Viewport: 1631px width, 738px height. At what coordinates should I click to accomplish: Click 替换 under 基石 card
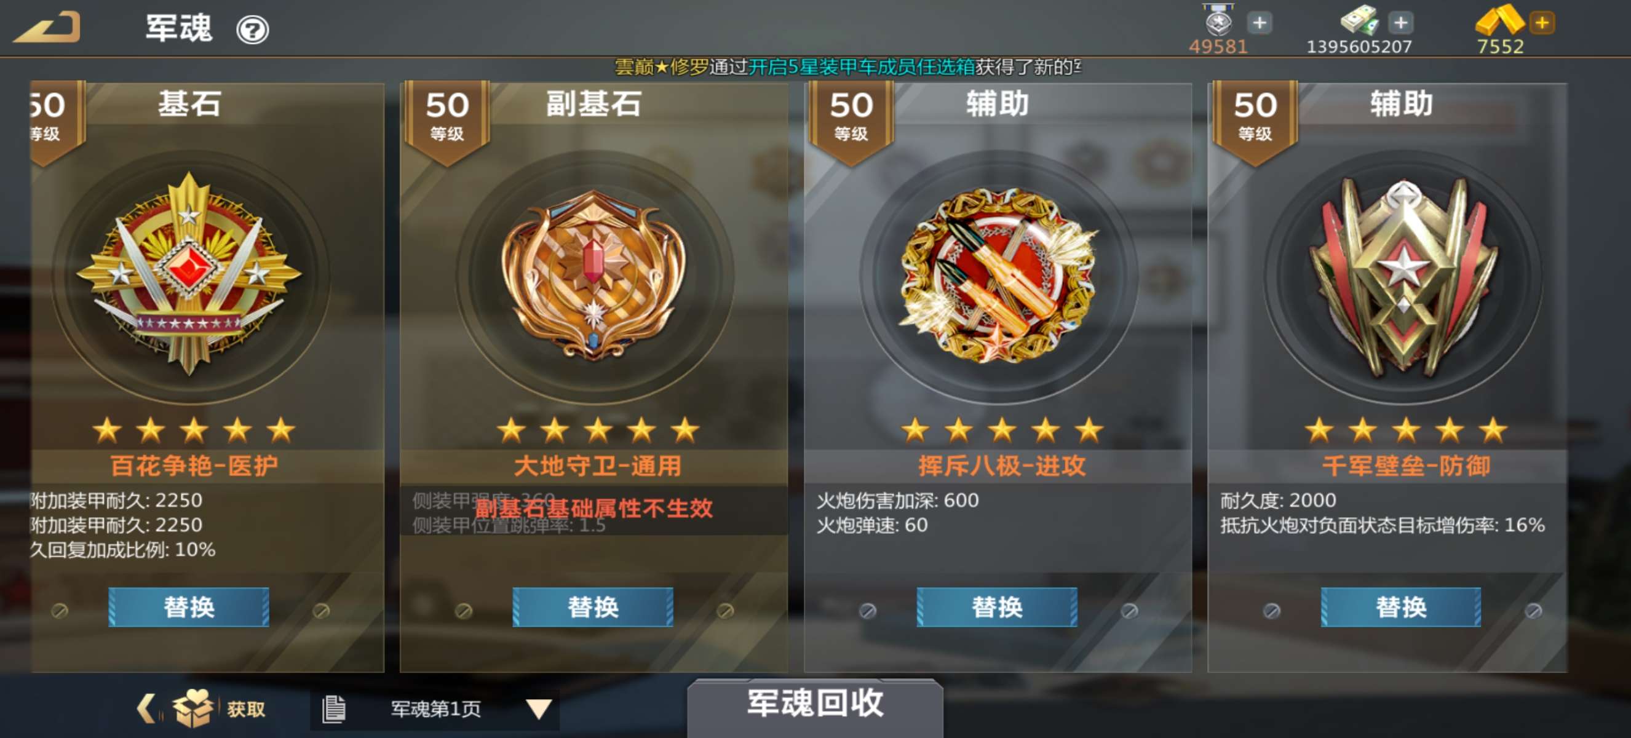(x=189, y=607)
